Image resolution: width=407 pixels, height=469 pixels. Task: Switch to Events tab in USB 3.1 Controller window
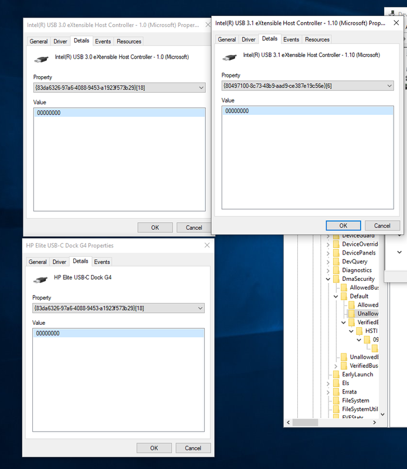[291, 39]
